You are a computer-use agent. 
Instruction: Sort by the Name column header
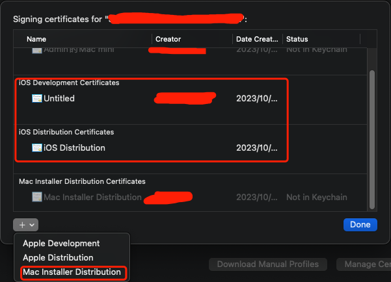click(x=36, y=39)
